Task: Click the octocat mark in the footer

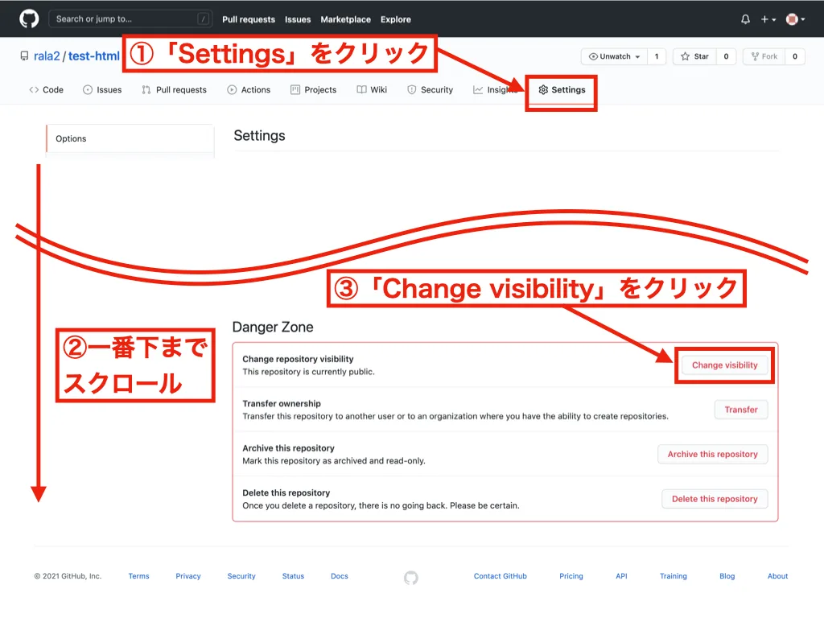Action: (x=410, y=577)
